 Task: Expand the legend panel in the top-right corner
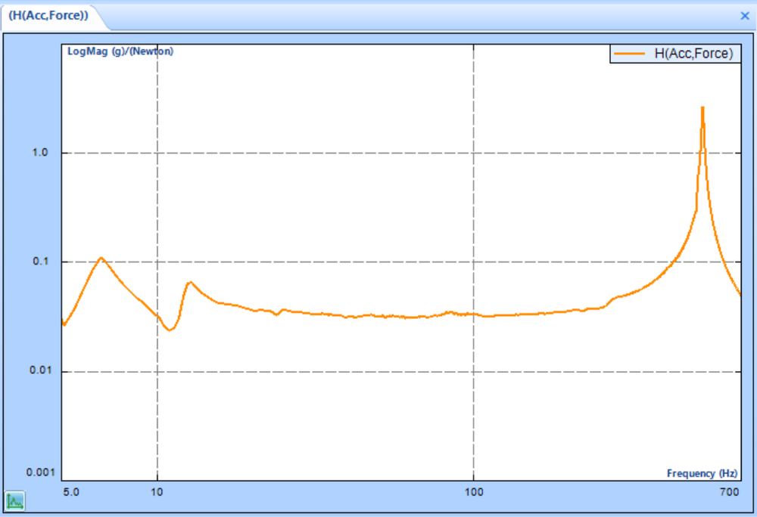point(674,54)
